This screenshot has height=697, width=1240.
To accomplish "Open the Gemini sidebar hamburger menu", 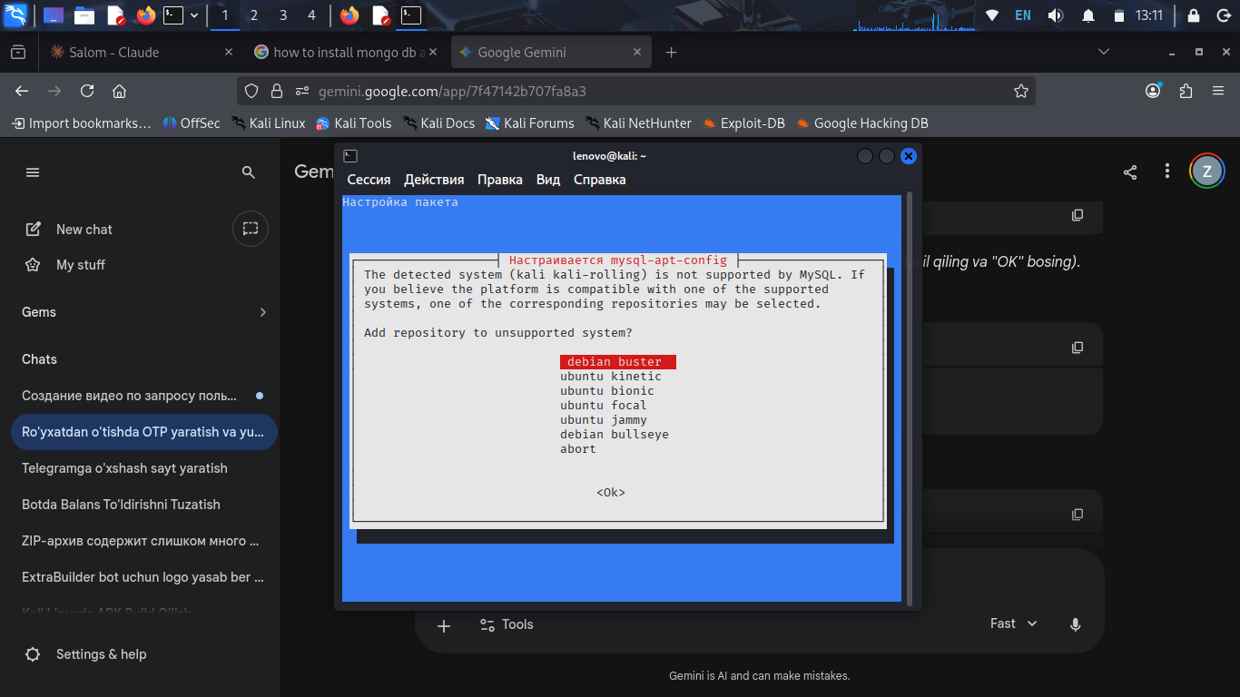I will coord(33,172).
